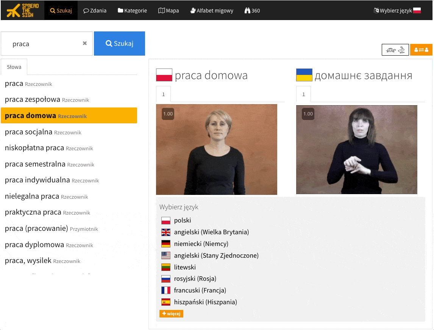Expand more languages with the więcej button
This screenshot has width=434, height=330.
[x=171, y=314]
